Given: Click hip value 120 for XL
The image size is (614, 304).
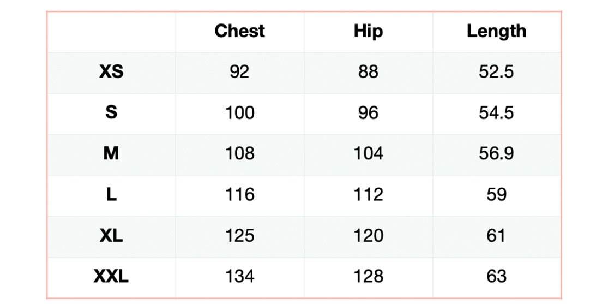Looking at the screenshot, I should point(368,236).
